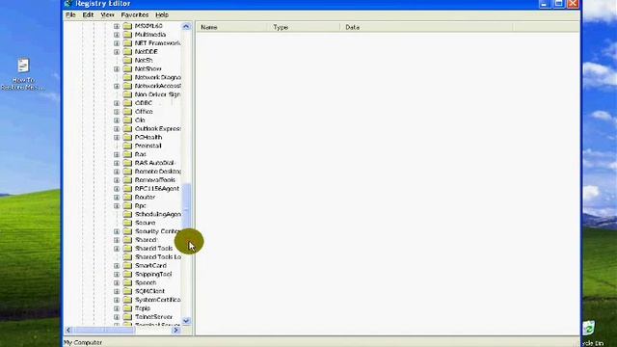Click the Router folder icon
The width and height of the screenshot is (617, 347).
pyautogui.click(x=127, y=197)
